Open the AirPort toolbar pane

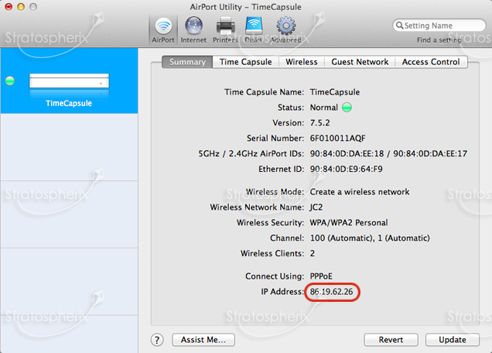163,30
